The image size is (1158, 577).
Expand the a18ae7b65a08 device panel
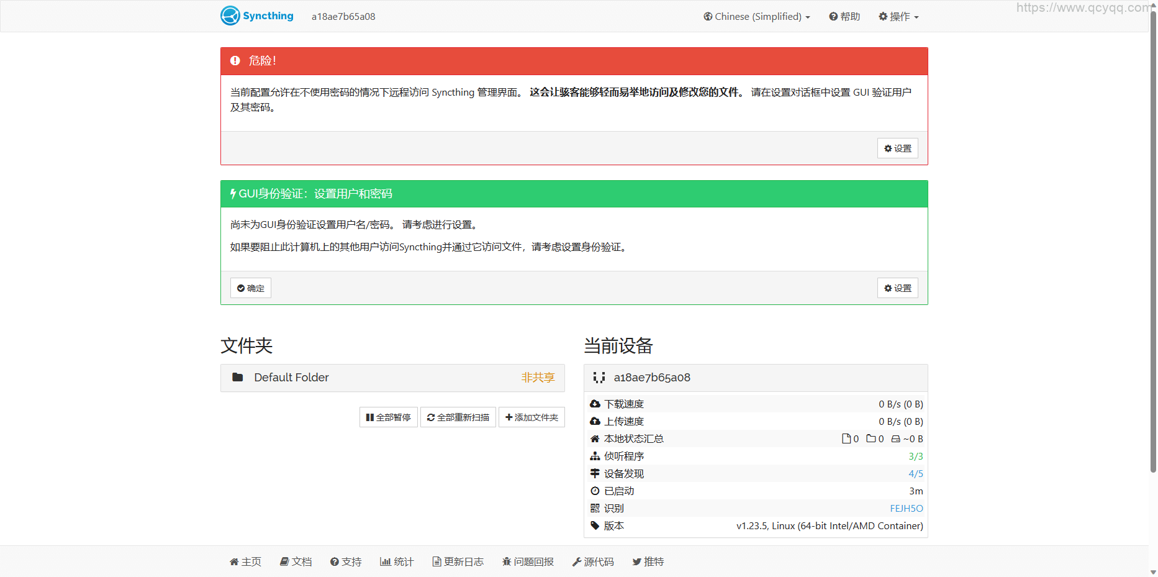point(755,378)
